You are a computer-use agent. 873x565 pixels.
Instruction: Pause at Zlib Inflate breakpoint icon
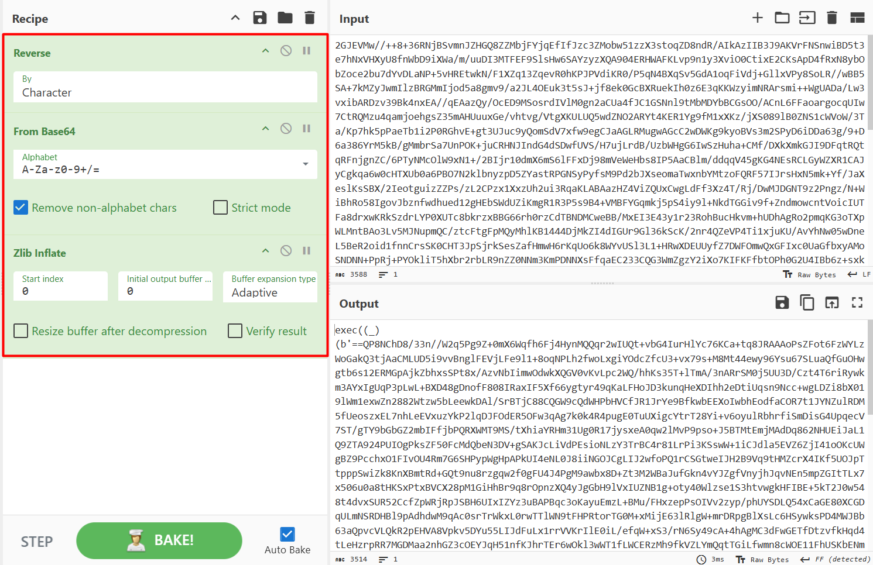[x=306, y=251]
